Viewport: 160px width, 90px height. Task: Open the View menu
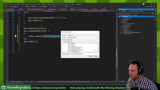tap(14, 4)
